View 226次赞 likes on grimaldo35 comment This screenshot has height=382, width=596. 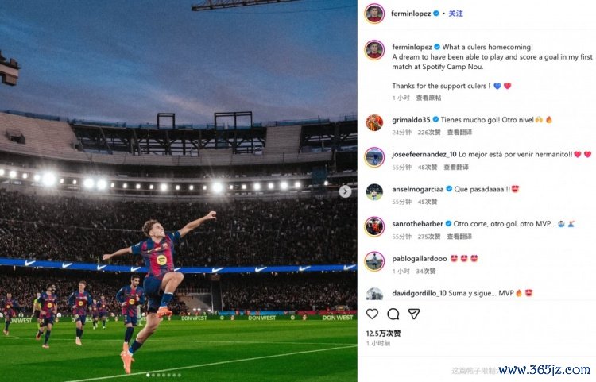429,133
